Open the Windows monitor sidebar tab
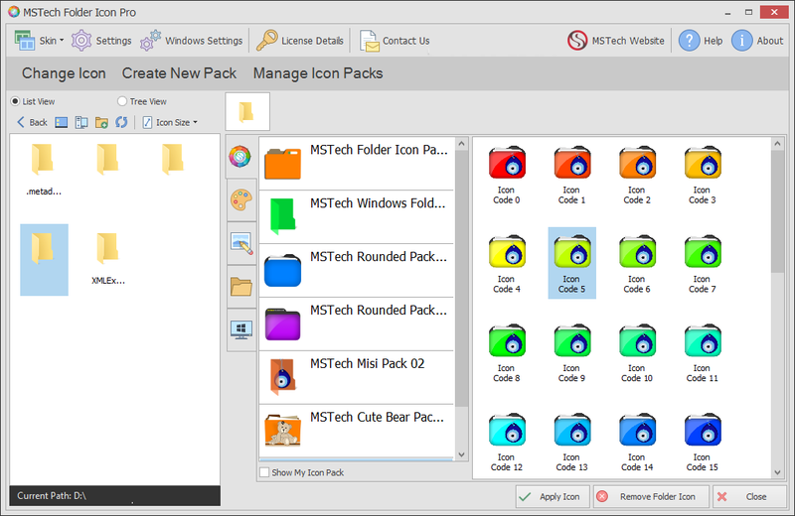Viewport: 795px width, 516px height. 240,329
